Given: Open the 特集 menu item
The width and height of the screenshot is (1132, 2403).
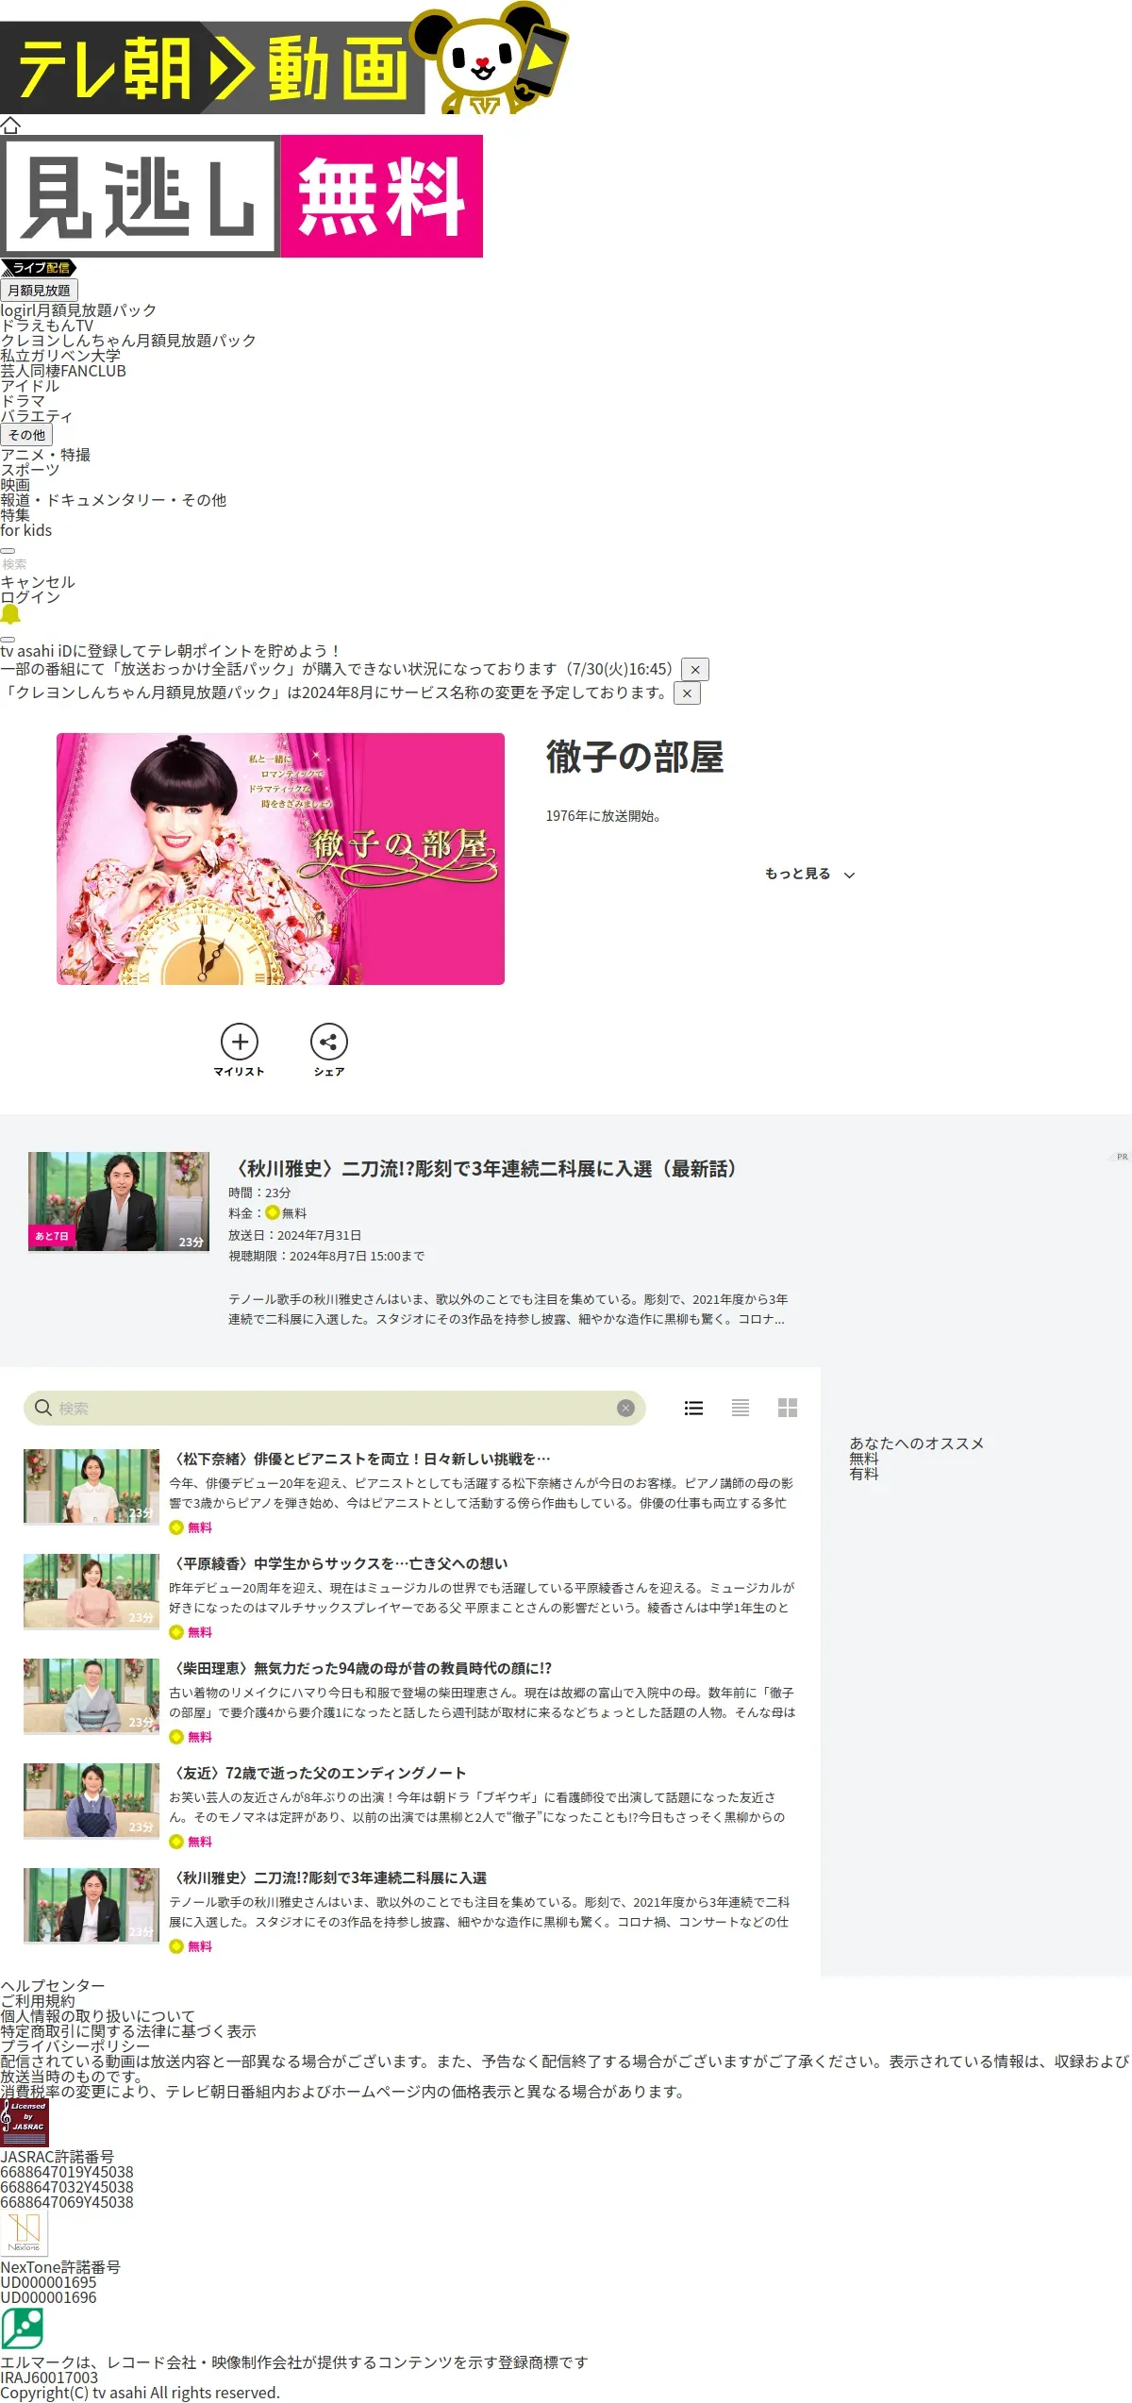Looking at the screenshot, I should [15, 514].
